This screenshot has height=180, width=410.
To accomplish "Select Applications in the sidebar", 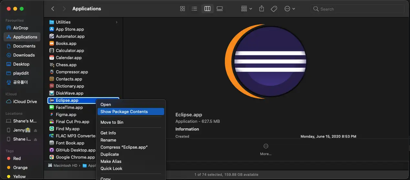I will (x=22, y=37).
